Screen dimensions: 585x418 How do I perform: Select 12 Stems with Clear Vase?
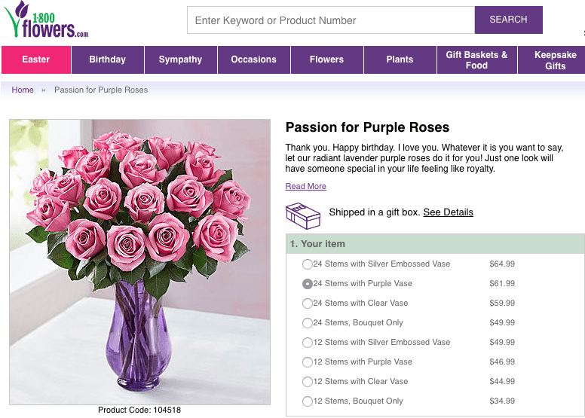[x=308, y=382]
